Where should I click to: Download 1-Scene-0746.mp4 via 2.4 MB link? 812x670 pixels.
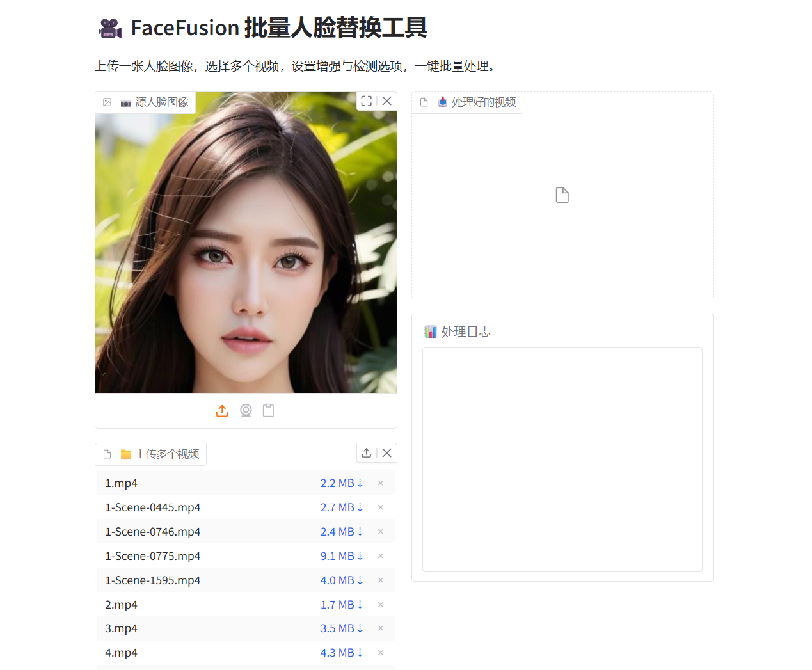(342, 532)
